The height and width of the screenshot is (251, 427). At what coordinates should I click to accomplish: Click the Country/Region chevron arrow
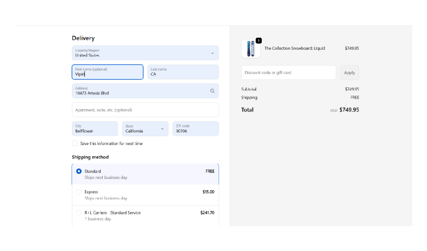pyautogui.click(x=213, y=53)
